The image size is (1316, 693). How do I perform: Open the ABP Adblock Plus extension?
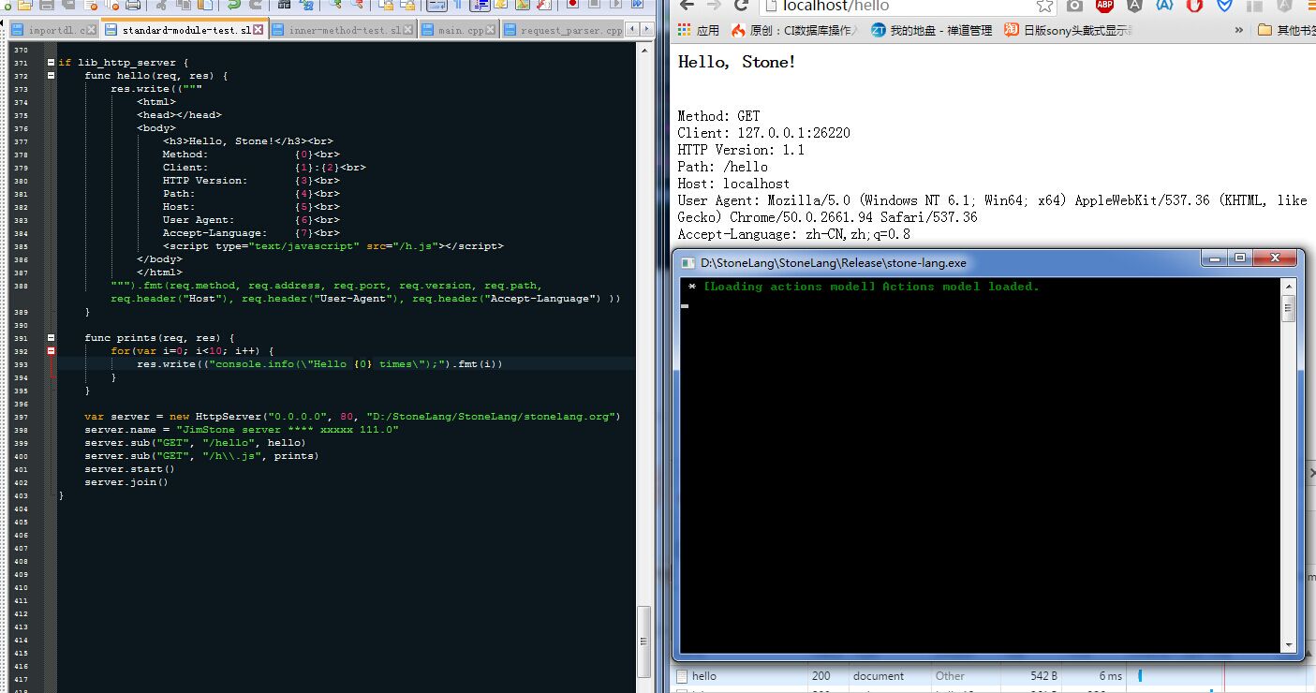coord(1104,5)
